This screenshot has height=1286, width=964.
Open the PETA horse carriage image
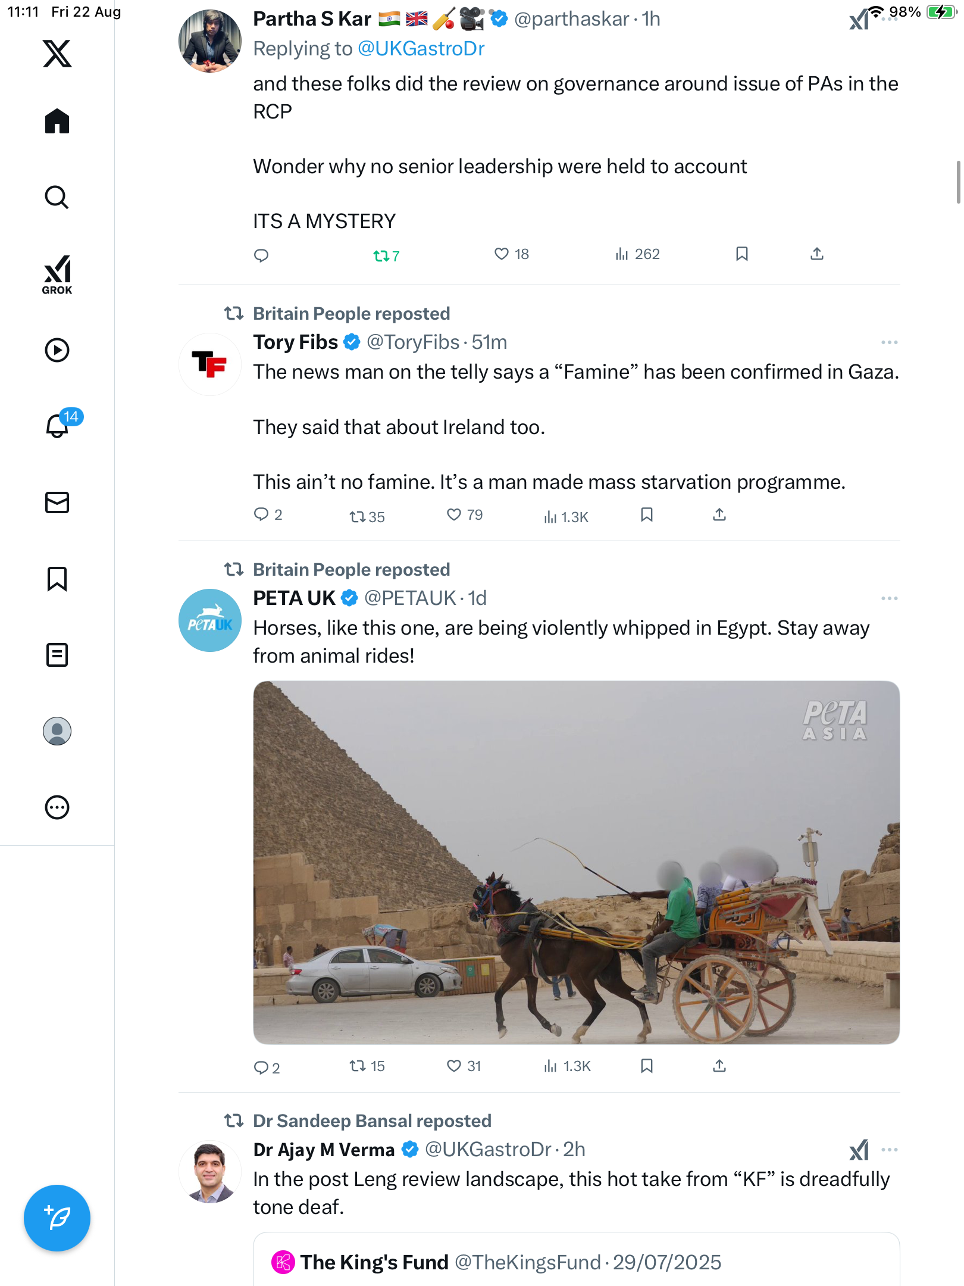tap(576, 862)
